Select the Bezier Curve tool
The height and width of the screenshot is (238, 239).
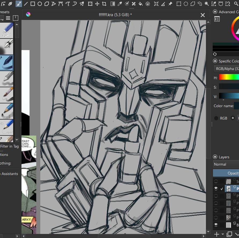[60, 4]
